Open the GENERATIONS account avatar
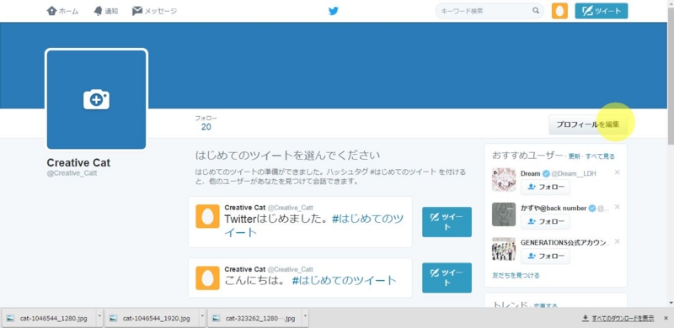Image resolution: width=674 pixels, height=328 pixels. coord(504,249)
